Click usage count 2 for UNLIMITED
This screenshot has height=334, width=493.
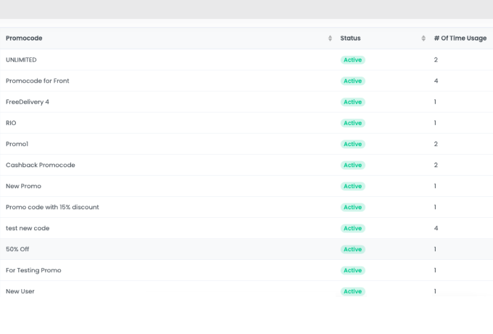tap(436, 60)
